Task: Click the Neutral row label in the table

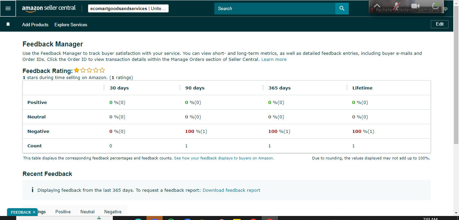Action: pyautogui.click(x=37, y=117)
